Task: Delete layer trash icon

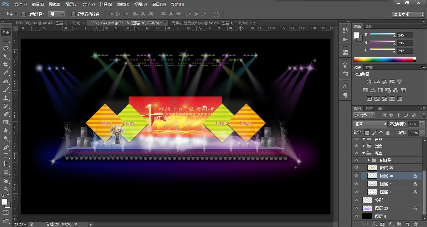Action: [x=416, y=224]
